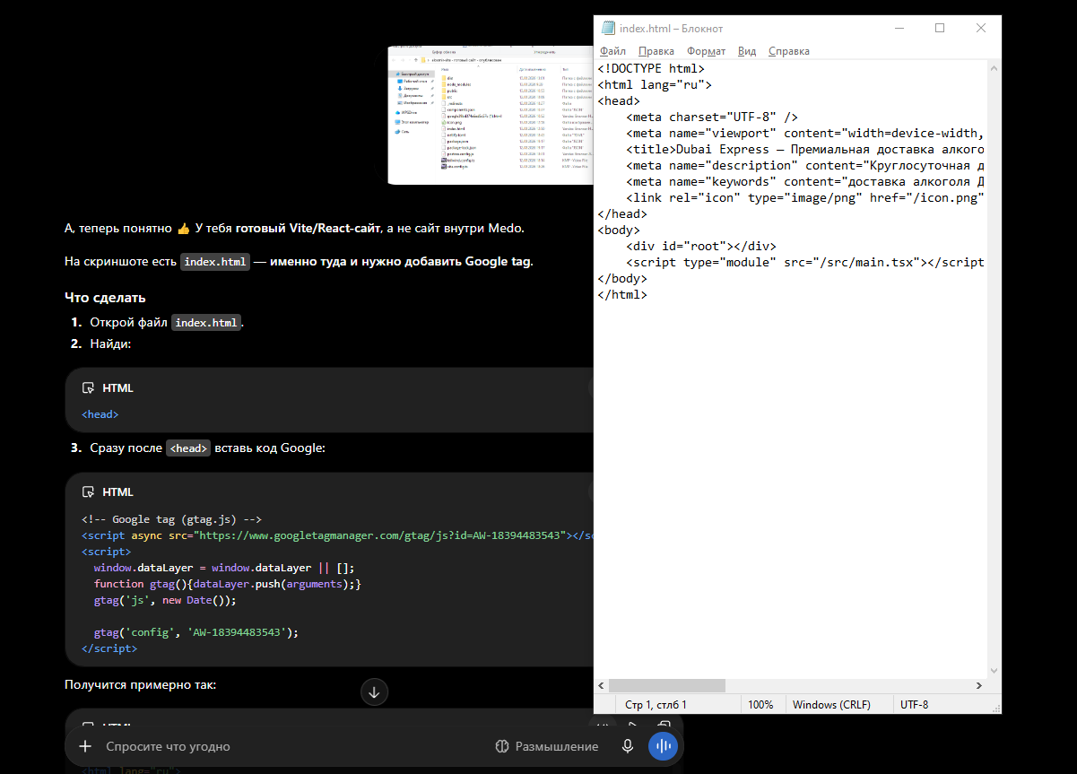Maximize the Notepad window
This screenshot has height=774, width=1077.
click(x=940, y=28)
